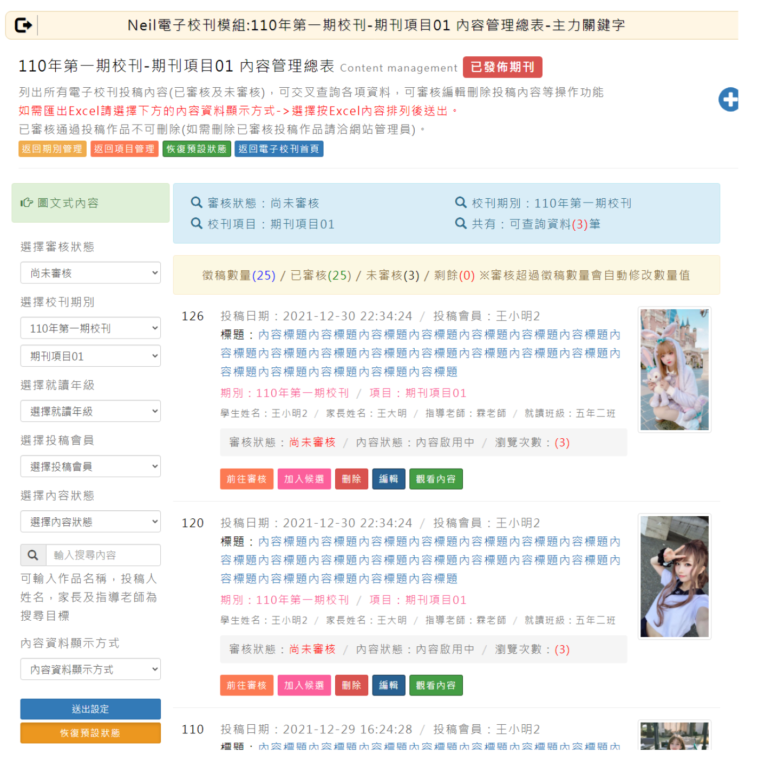The width and height of the screenshot is (758, 780).
Task: Open the 選擇就讀年級 grade dropdown
Action: coord(90,411)
